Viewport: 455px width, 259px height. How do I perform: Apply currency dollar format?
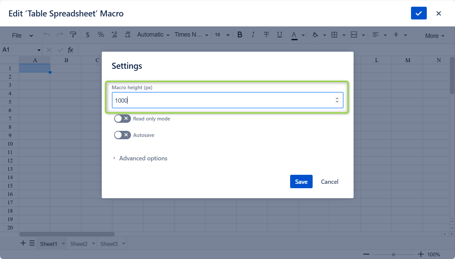point(88,35)
